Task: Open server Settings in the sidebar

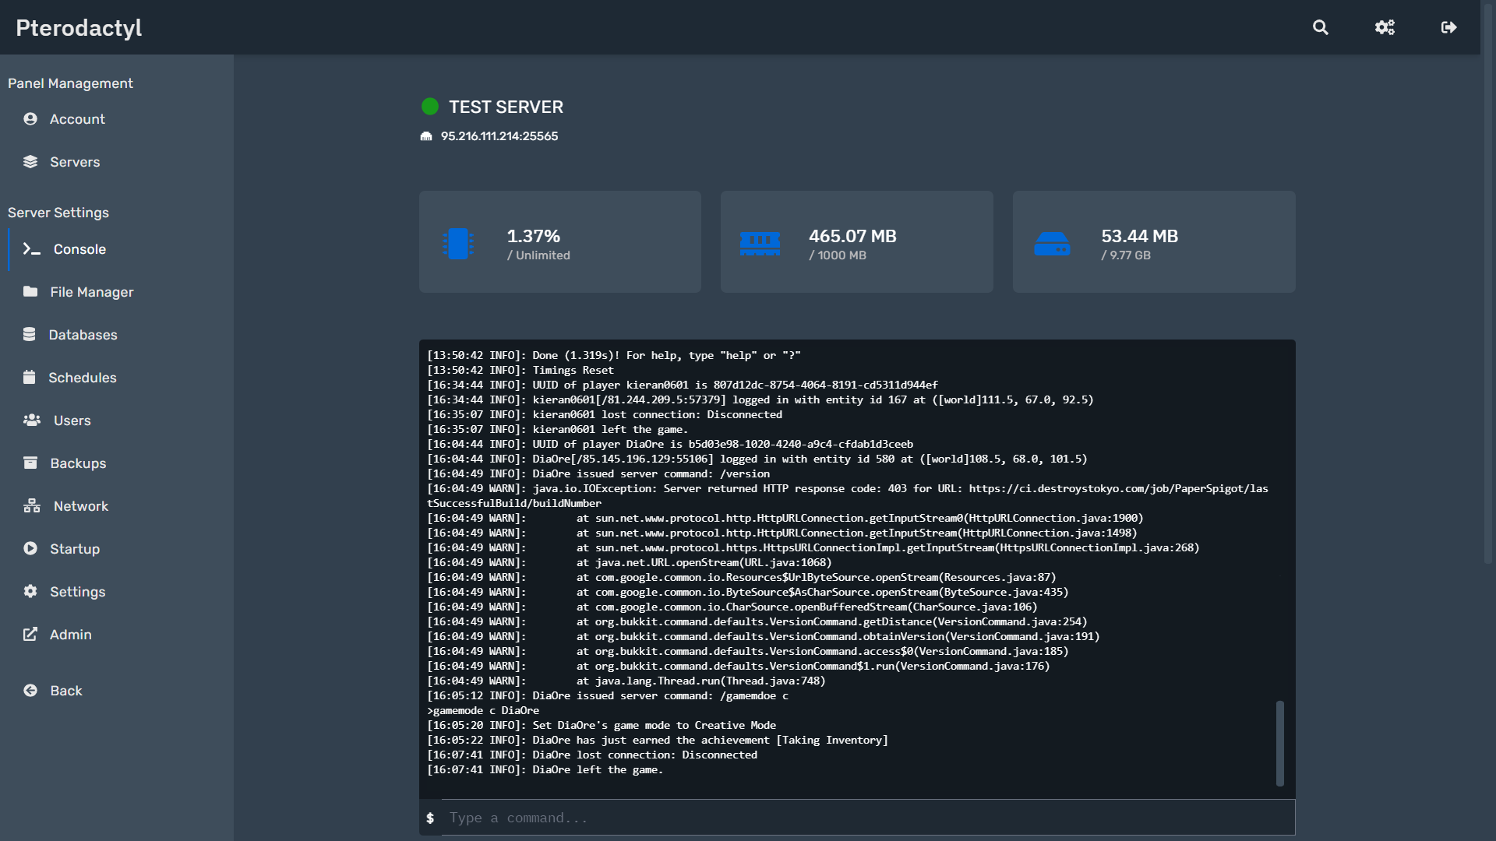Action: (x=77, y=592)
